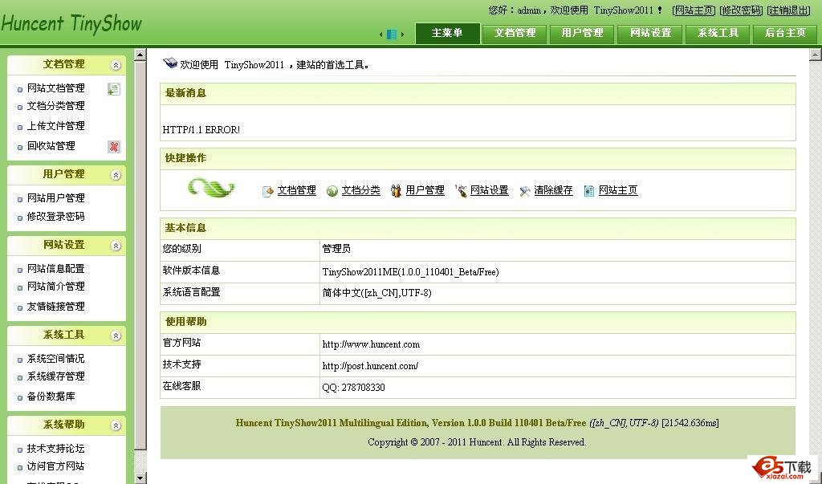Click the book icon beside welcome message
Viewport: 822px width, 484px height.
click(x=170, y=63)
